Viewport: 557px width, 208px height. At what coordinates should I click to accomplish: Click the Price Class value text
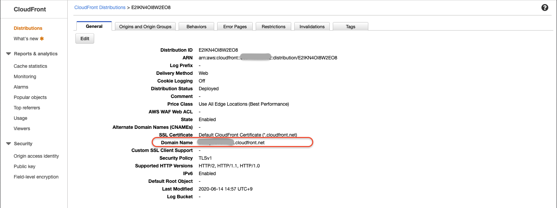pos(244,104)
